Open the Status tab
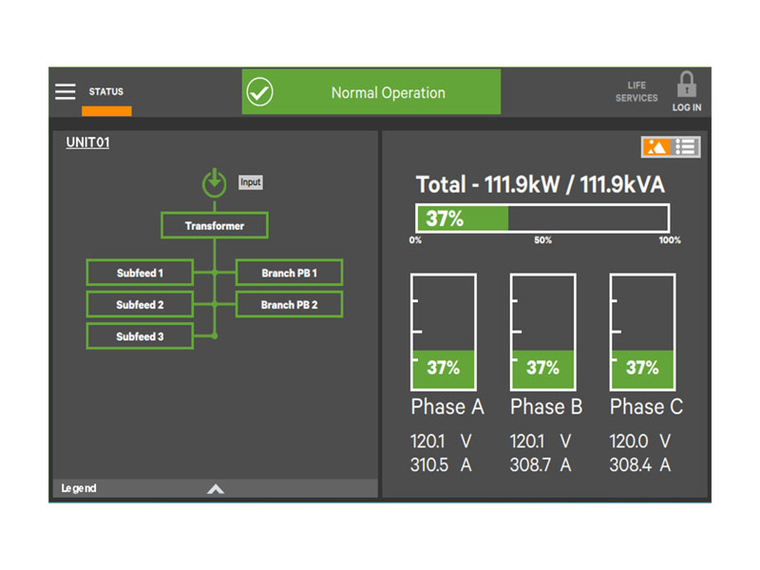Screen dimensions: 760x570 [x=106, y=92]
